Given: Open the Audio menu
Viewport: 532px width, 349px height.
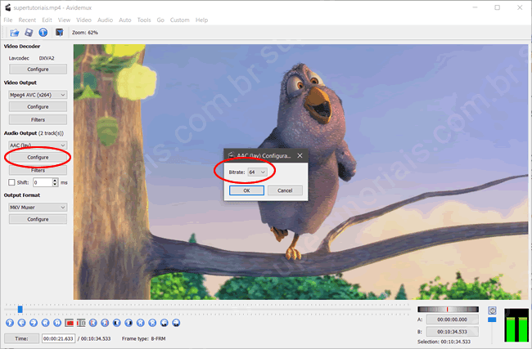Looking at the screenshot, I should pyautogui.click(x=105, y=20).
